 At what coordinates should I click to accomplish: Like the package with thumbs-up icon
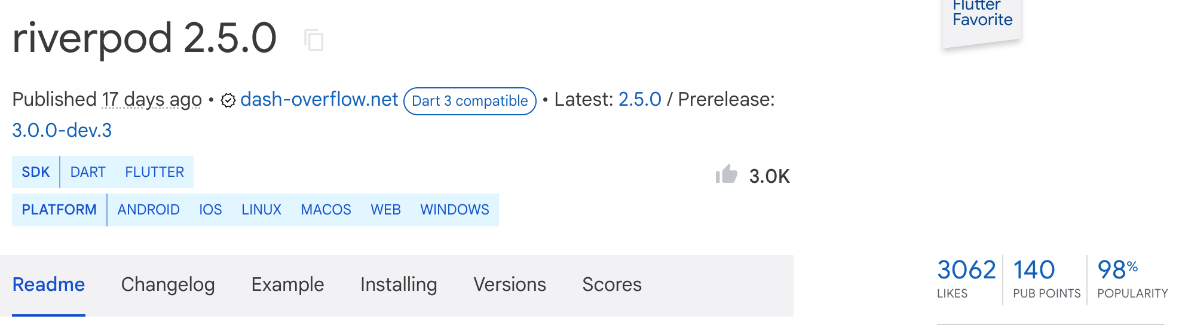[x=727, y=174]
